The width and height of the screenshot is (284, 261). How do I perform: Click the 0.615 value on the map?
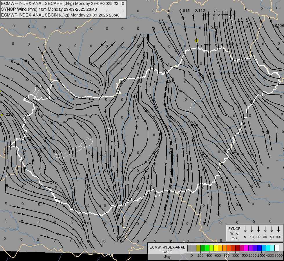coord(184,11)
